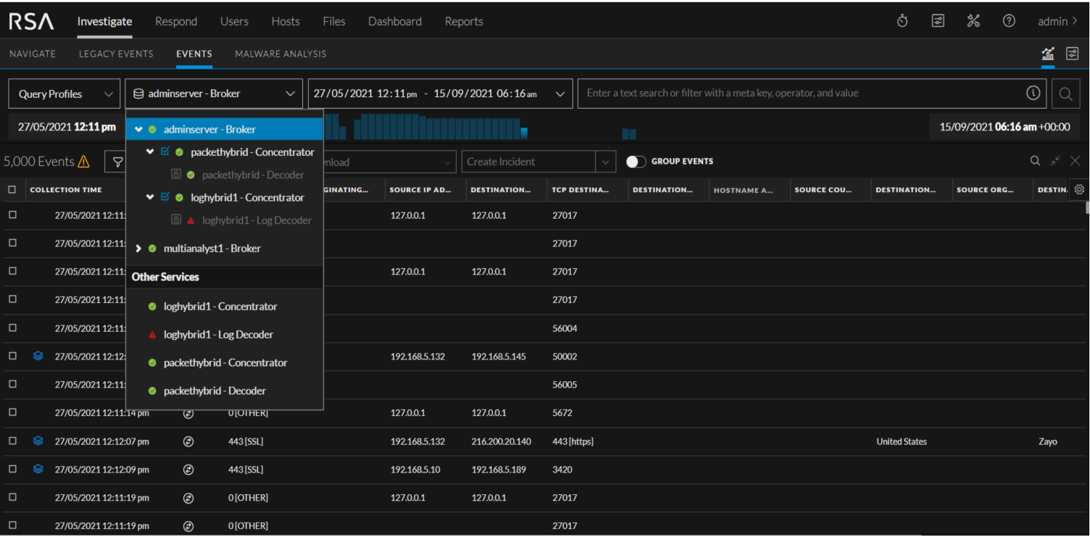
Task: Tick the select-all checkbox in table header
Action: [x=12, y=190]
